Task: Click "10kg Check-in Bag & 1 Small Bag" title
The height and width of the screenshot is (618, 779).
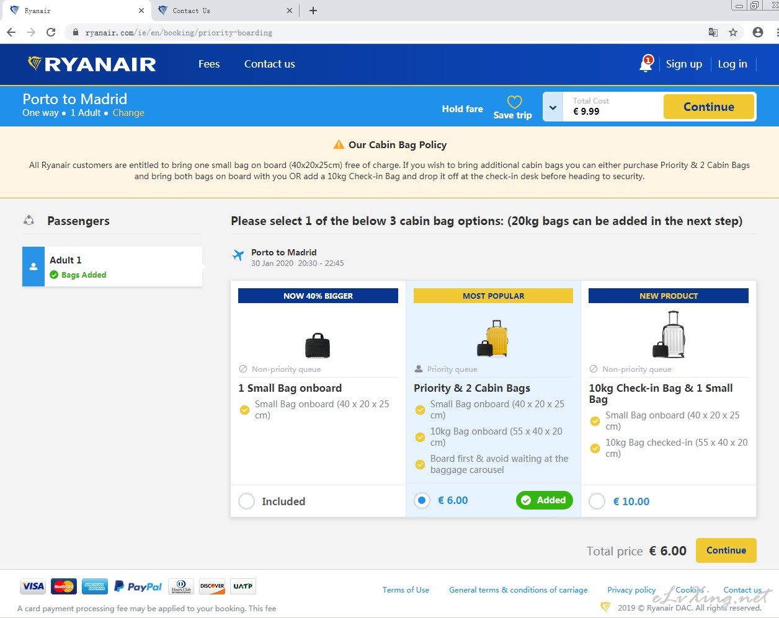Action: [661, 394]
